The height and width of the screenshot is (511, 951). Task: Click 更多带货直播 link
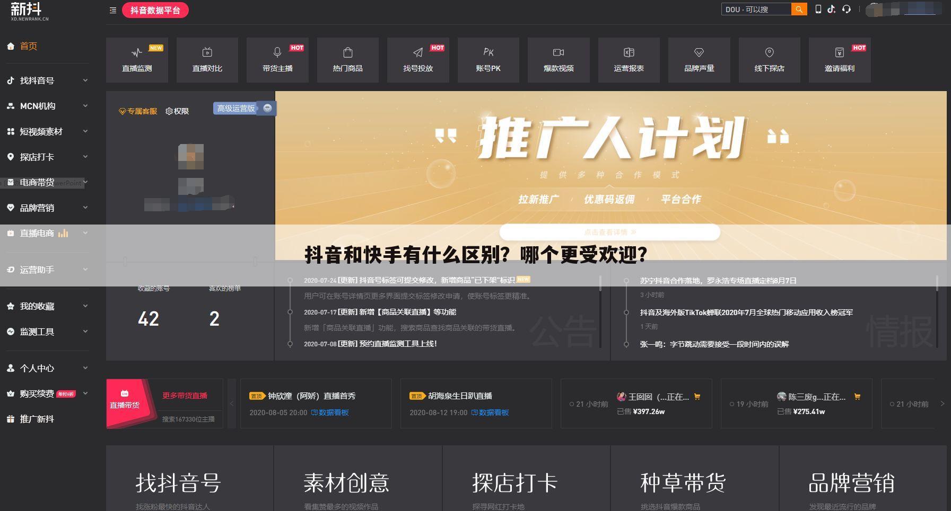pyautogui.click(x=185, y=396)
